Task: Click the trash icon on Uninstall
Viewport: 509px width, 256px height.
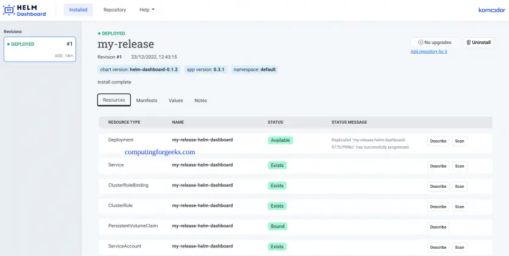Action: click(x=468, y=43)
